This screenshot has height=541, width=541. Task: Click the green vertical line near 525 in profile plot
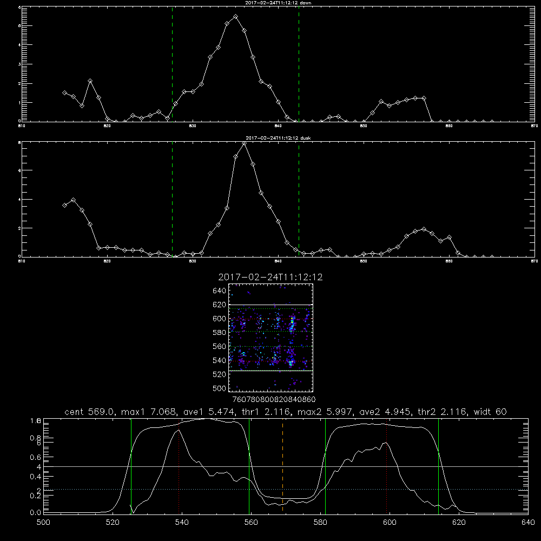coord(131,466)
